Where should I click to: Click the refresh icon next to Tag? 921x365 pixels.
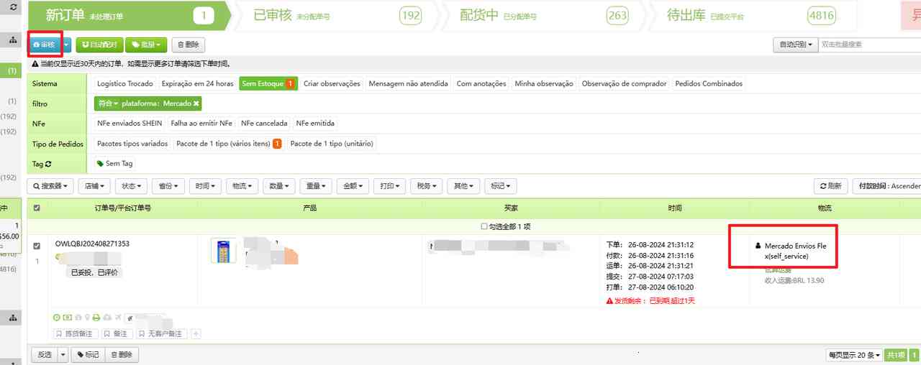pos(48,164)
